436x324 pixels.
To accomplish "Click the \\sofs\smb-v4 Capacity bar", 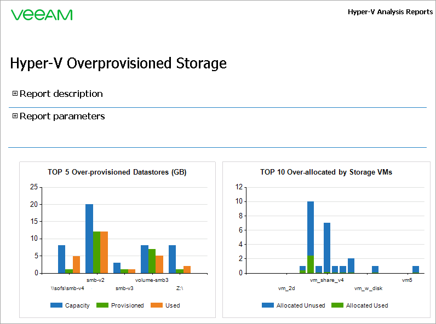I will point(62,259).
